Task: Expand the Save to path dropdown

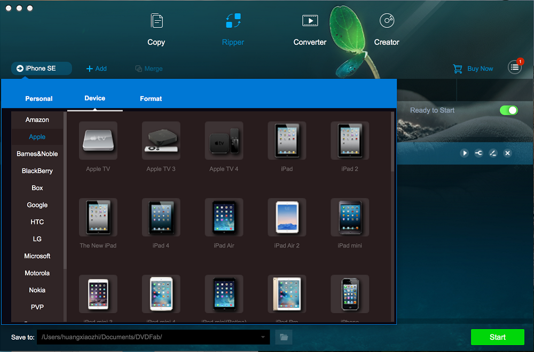Action: 263,337
